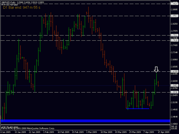The height and width of the screenshot is (134, 179).
Task: Click the '13 Jan 2009' date label
Action: 20,132
